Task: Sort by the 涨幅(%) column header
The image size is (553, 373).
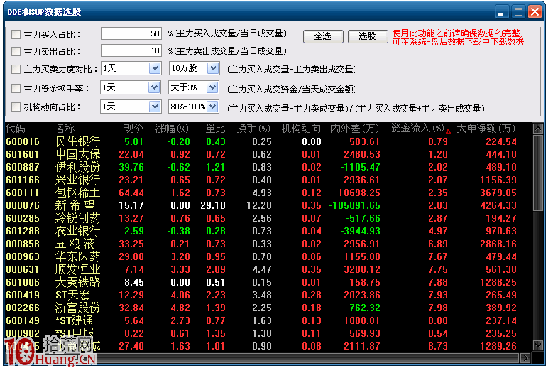Action: [172, 129]
